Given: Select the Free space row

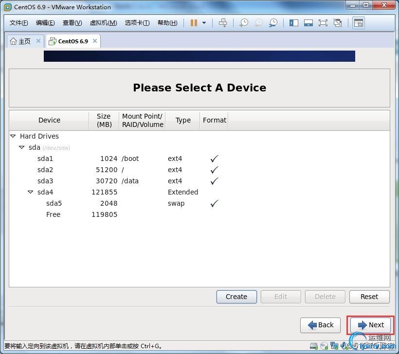Looking at the screenshot, I should click(199, 214).
